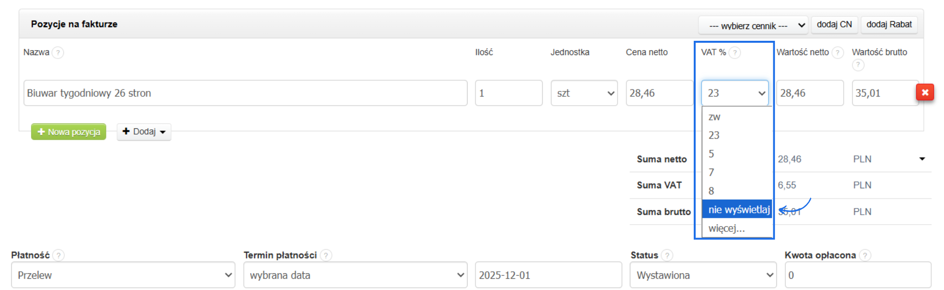Open help tooltip next to Nazwa label
Viewport: 944px width, 290px height.
58,52
